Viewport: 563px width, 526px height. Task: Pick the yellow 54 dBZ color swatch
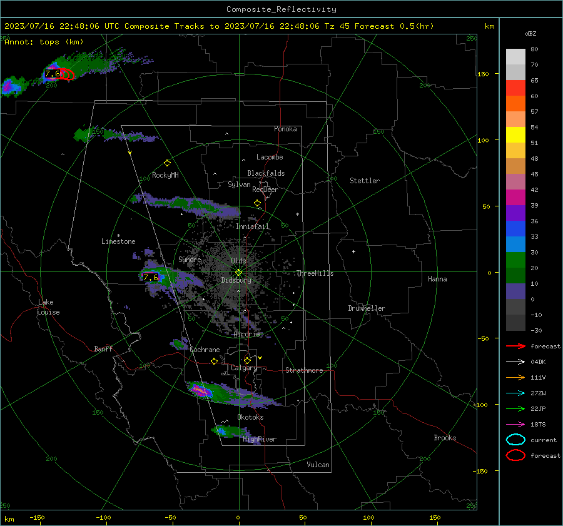(x=515, y=134)
